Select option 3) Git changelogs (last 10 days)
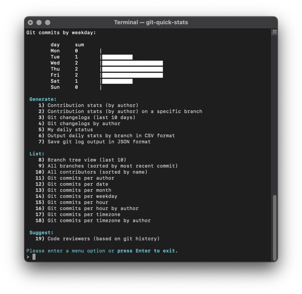This screenshot has height=294, width=302. tap(87, 117)
